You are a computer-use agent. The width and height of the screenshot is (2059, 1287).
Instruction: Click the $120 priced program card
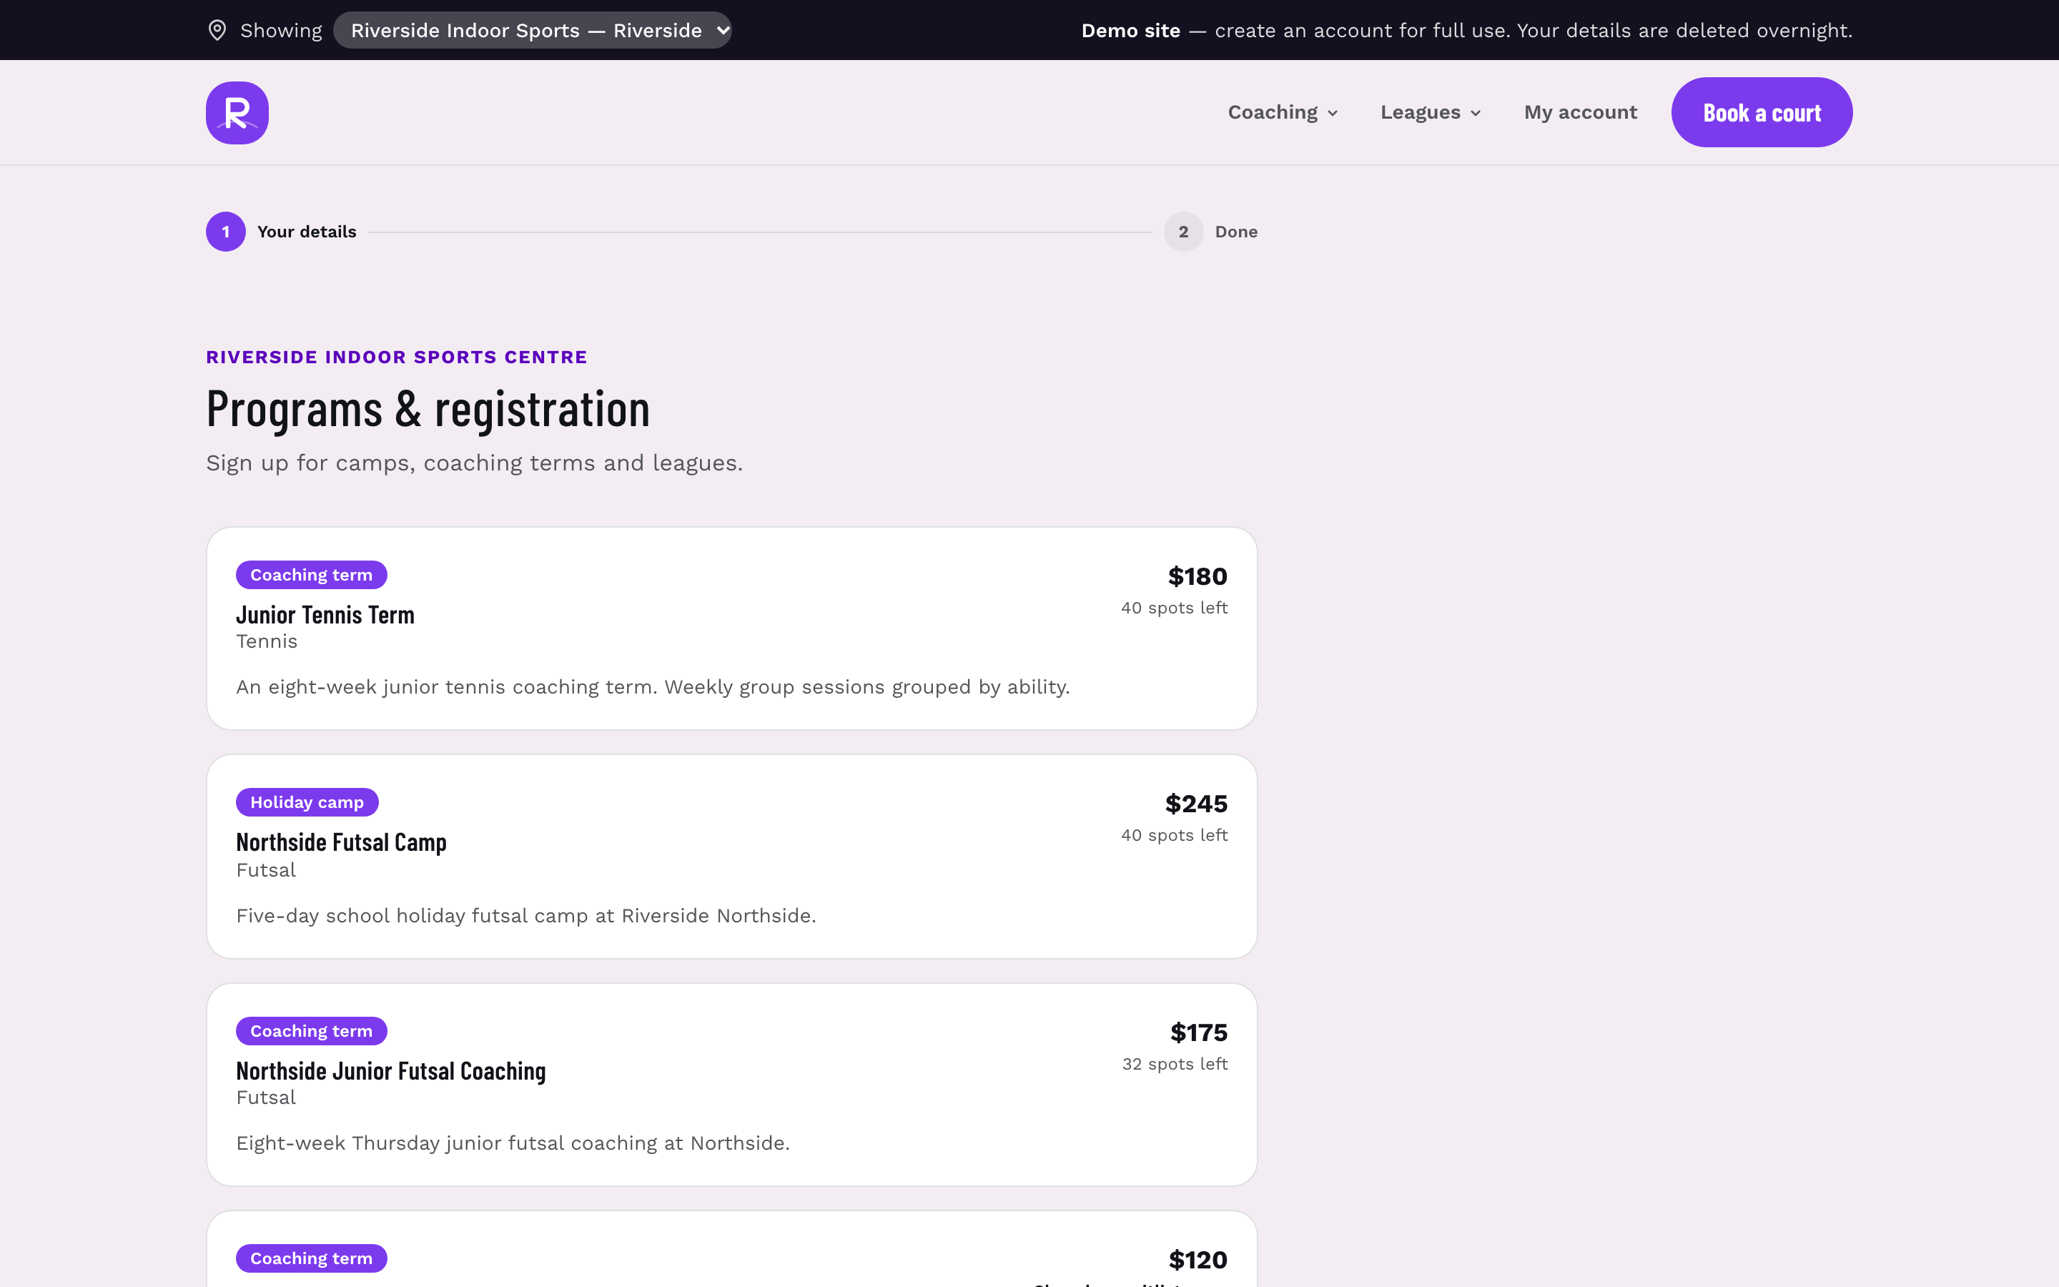pyautogui.click(x=731, y=1248)
